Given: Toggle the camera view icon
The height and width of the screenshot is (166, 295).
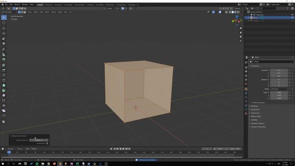Looking at the screenshot, I should pyautogui.click(x=241, y=37).
